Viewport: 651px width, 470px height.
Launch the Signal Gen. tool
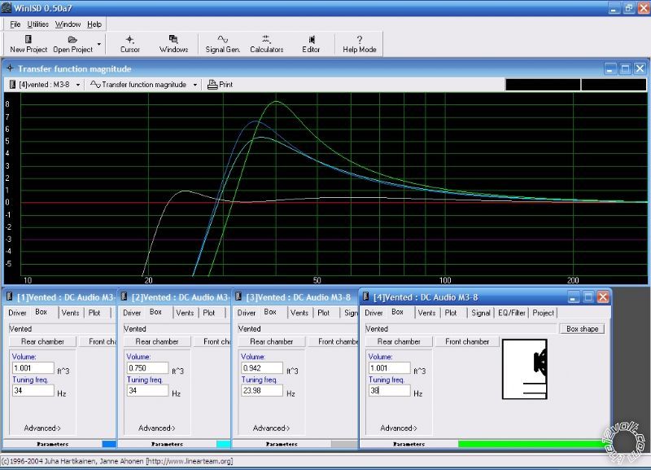[222, 39]
